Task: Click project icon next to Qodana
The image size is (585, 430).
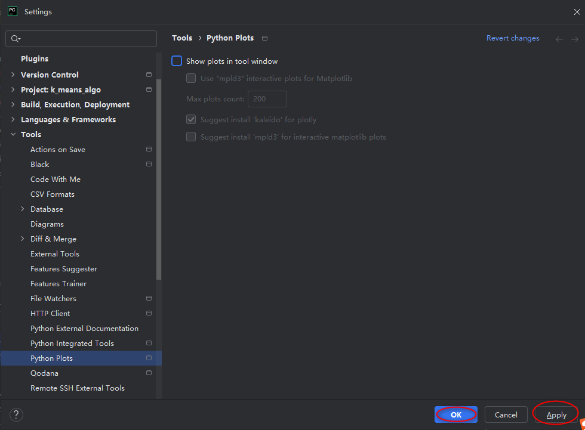Action: coord(149,373)
